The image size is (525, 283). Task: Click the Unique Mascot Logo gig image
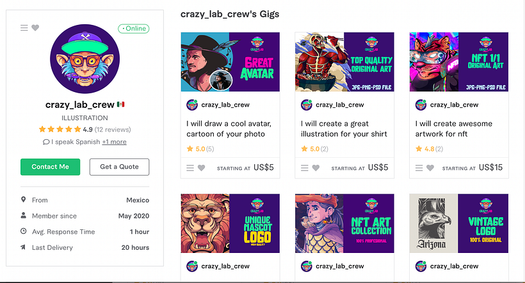[x=230, y=223]
